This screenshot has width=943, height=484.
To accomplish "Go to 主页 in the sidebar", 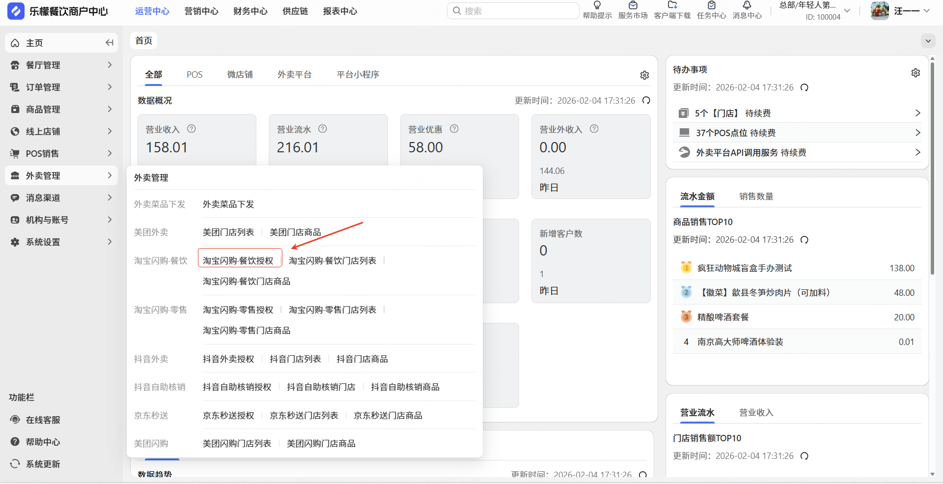I will pos(61,43).
